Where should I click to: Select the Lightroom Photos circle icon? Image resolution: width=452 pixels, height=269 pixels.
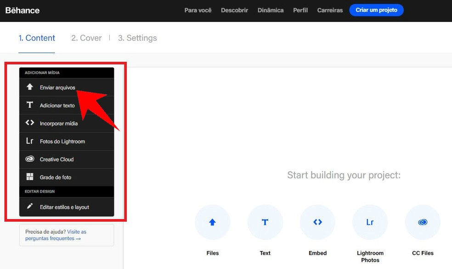point(370,222)
